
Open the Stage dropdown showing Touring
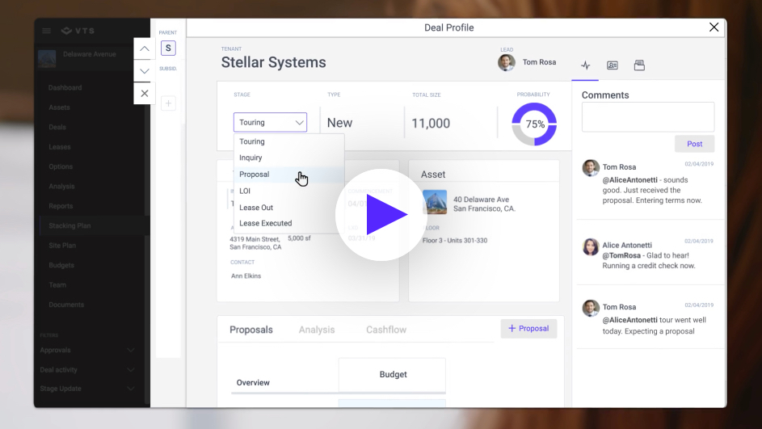(270, 123)
